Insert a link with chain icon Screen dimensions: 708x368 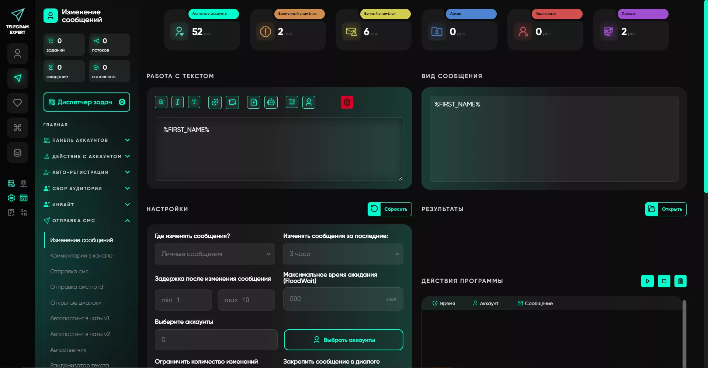tap(215, 102)
